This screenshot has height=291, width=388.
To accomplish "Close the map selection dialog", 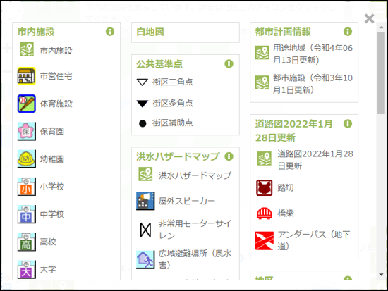I will 369,18.
